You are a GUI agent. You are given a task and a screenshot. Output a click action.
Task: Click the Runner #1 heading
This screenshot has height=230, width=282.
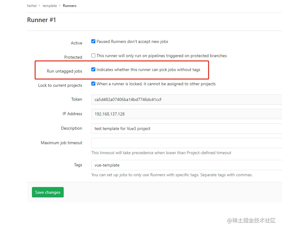pyautogui.click(x=42, y=20)
